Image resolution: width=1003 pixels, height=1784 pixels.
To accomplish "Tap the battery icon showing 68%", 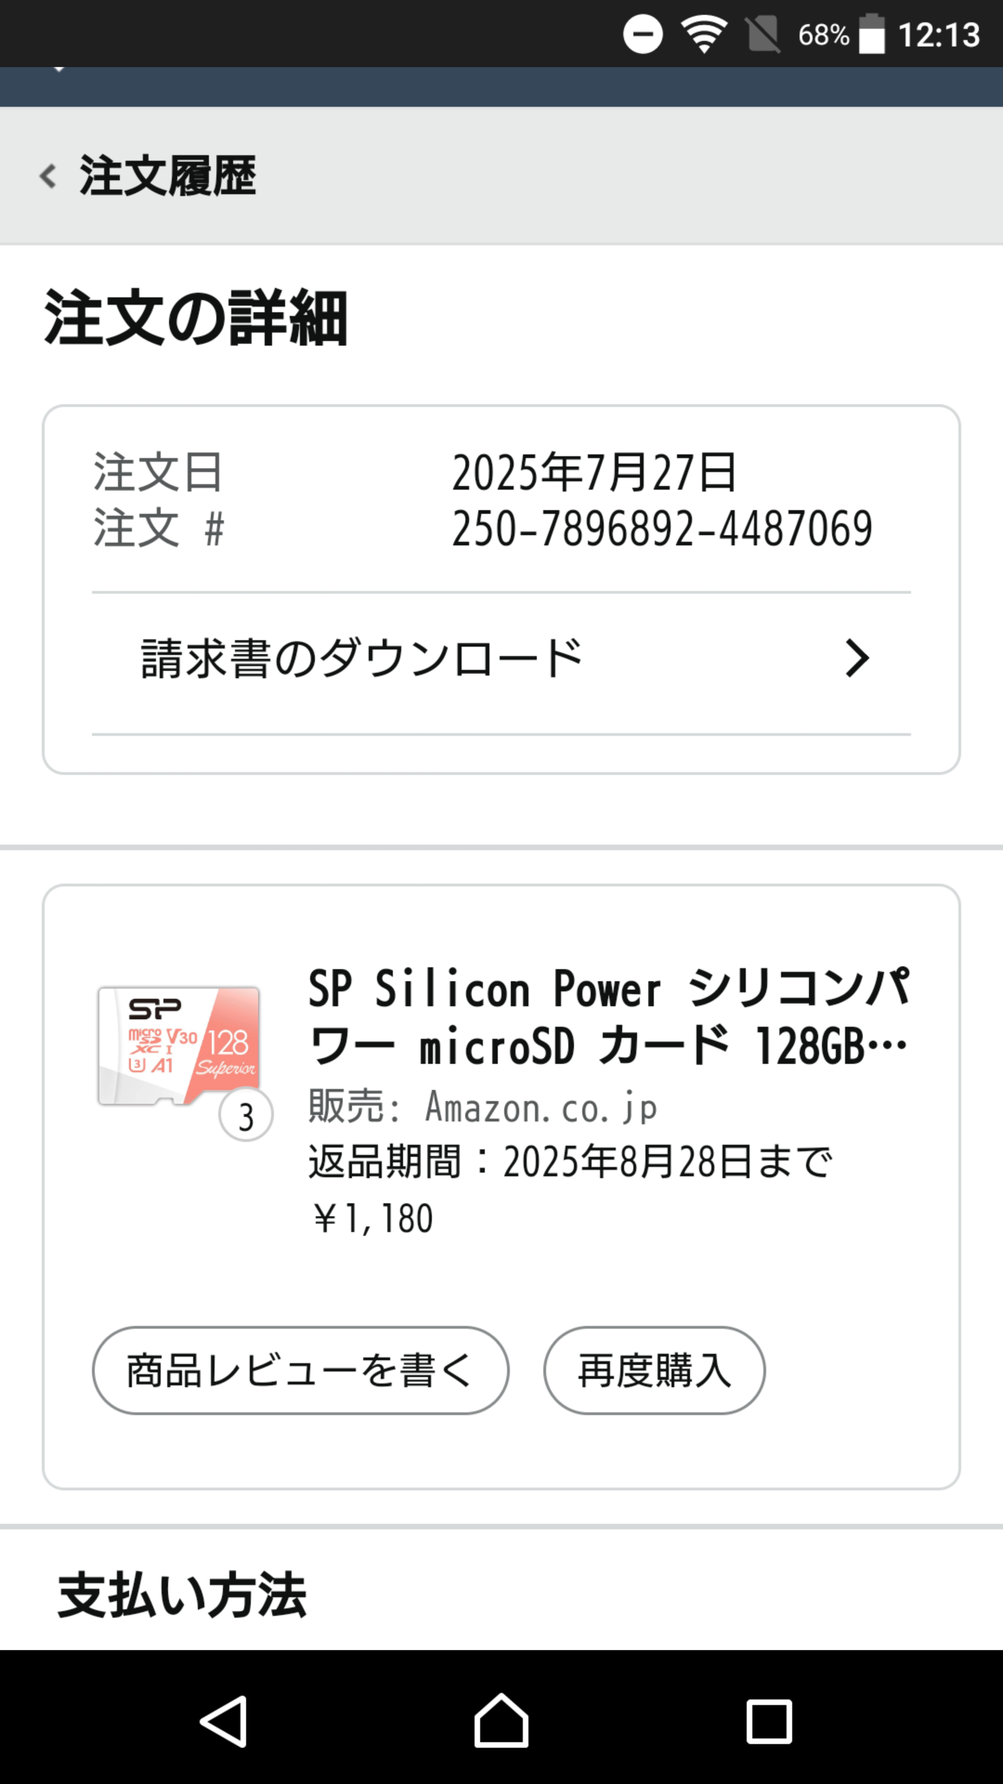I will (872, 34).
